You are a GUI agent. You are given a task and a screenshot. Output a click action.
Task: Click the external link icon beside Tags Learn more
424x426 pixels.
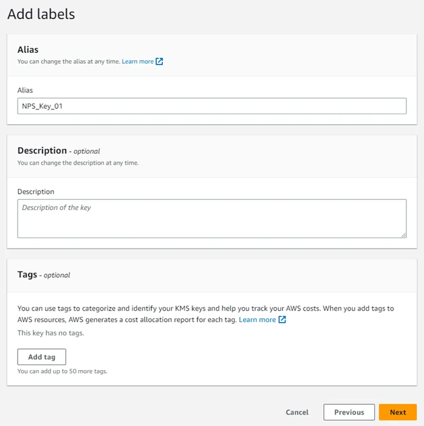[282, 320]
